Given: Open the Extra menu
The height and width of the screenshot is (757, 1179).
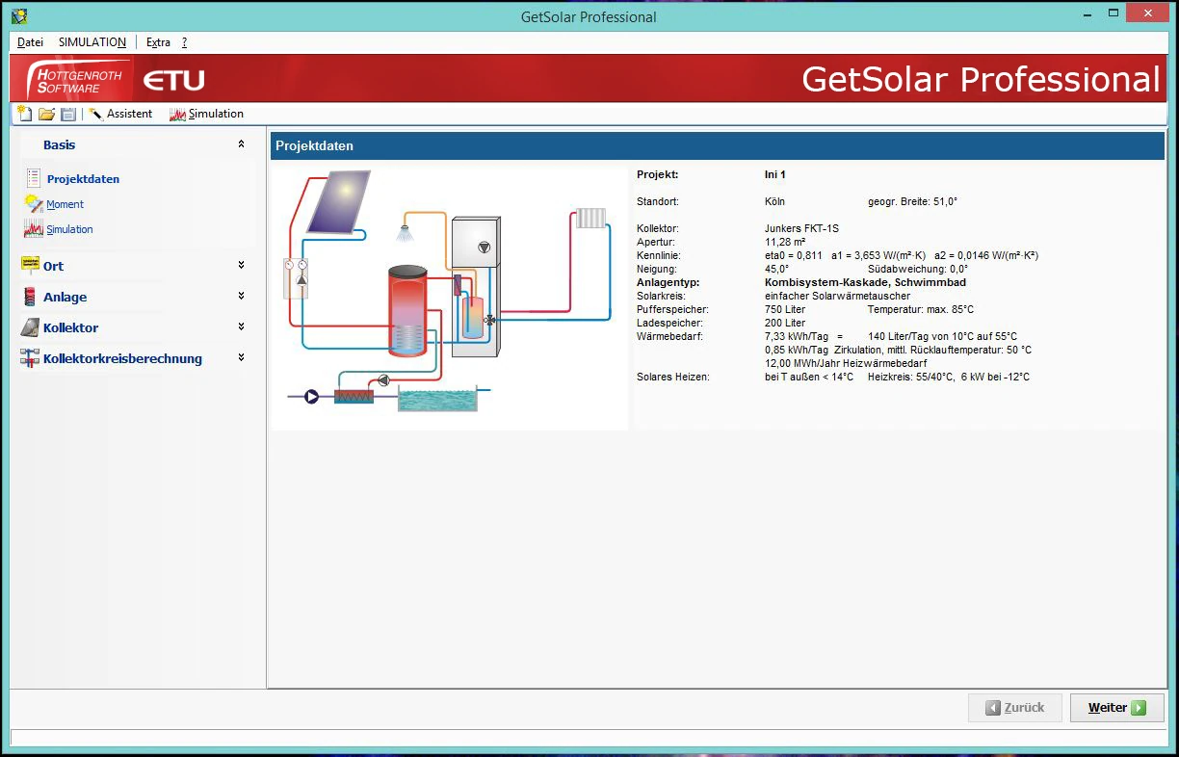Looking at the screenshot, I should pos(158,42).
